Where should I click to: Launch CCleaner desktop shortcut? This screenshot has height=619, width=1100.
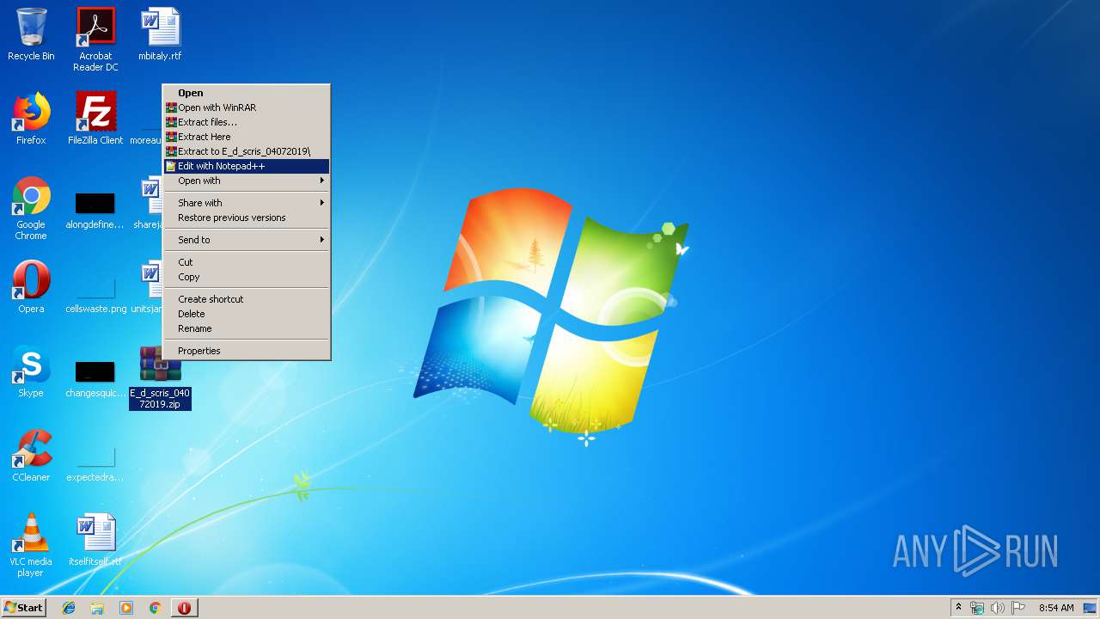(x=31, y=456)
